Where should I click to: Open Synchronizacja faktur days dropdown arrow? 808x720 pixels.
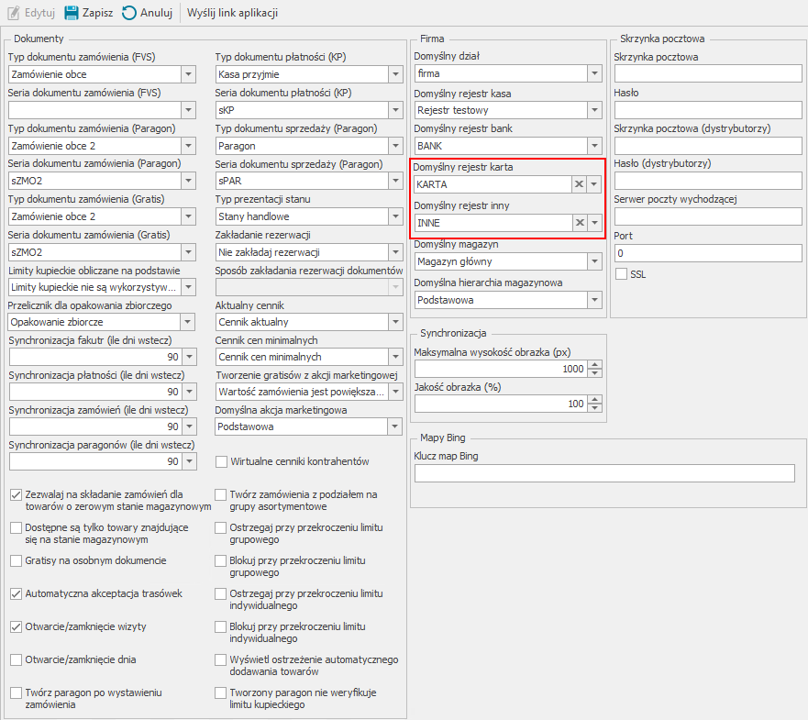point(189,357)
